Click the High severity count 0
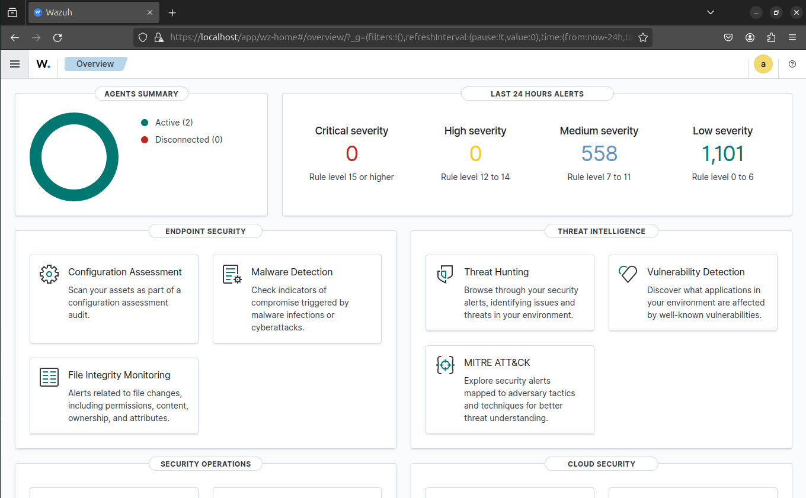 click(x=475, y=154)
